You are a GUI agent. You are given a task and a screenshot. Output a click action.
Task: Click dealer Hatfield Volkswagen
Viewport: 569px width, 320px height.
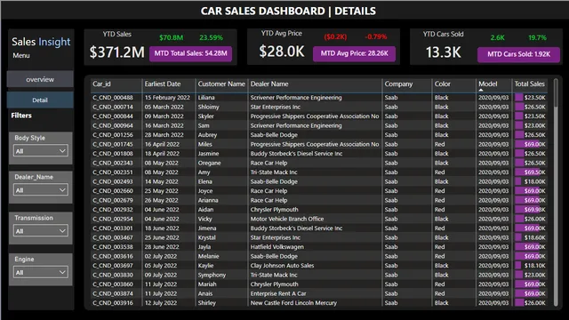pos(276,247)
